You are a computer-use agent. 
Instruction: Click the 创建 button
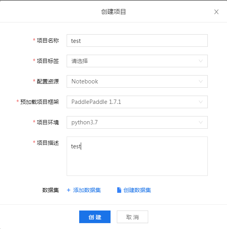pos(95,217)
